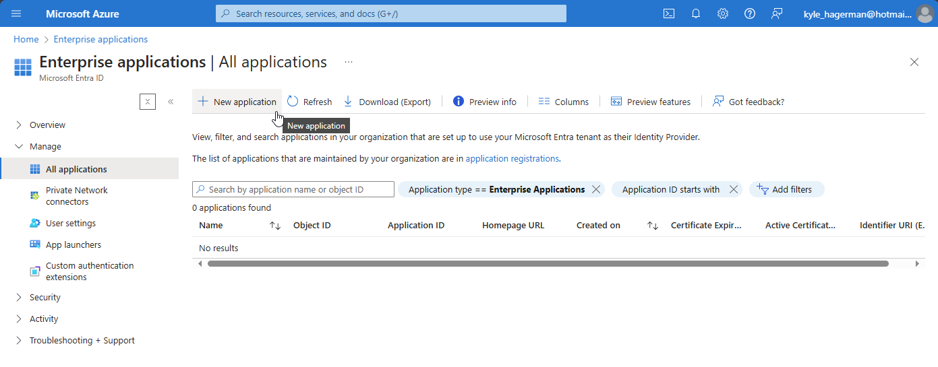The width and height of the screenshot is (938, 367).
Task: Open the user account avatar
Action: pyautogui.click(x=925, y=13)
